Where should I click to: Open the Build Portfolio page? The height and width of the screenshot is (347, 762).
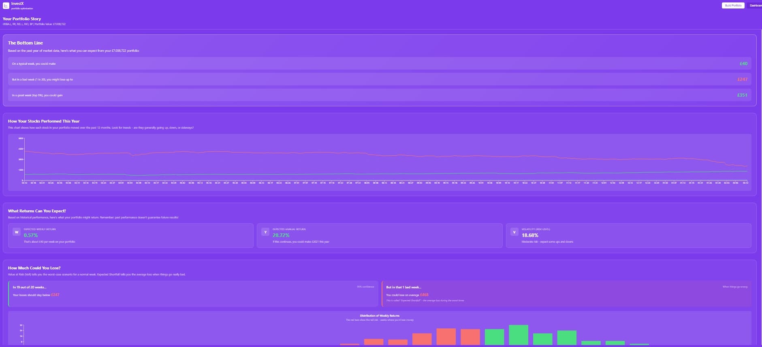pyautogui.click(x=733, y=6)
